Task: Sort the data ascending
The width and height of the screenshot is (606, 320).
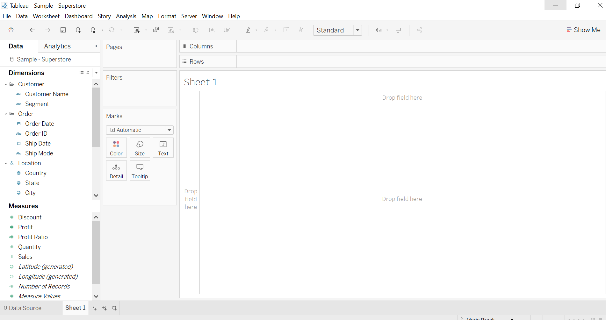Action: tap(211, 30)
